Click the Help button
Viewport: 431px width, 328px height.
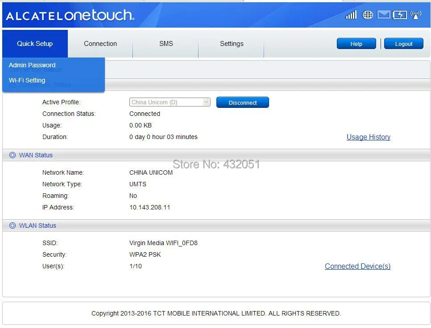click(356, 44)
